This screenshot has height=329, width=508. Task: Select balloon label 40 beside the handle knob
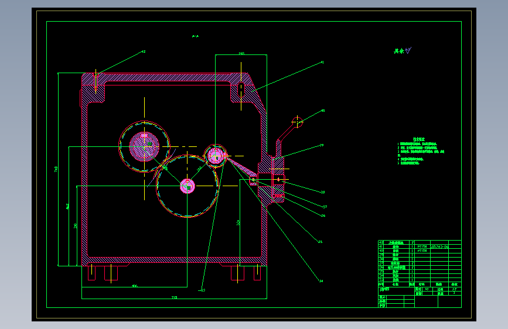(x=323, y=111)
